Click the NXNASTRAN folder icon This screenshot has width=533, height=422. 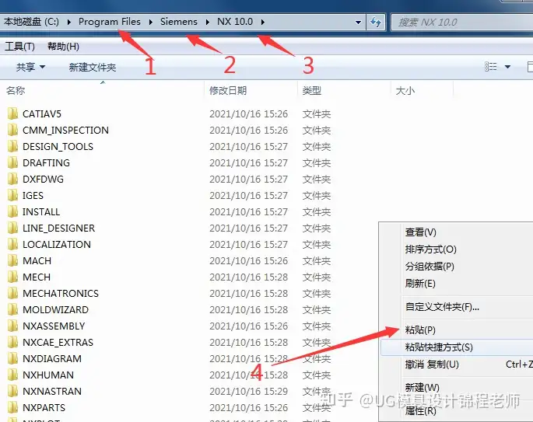pyautogui.click(x=12, y=391)
